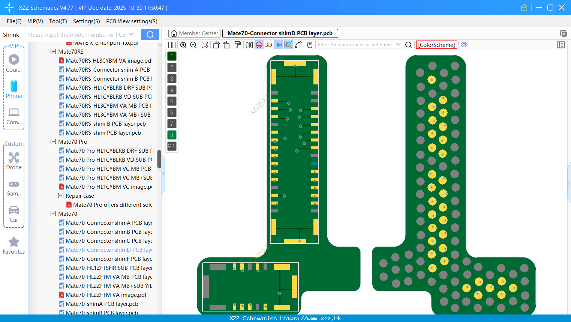This screenshot has width=571, height=322.
Task: Open the Tool(T) menu
Action: click(58, 21)
